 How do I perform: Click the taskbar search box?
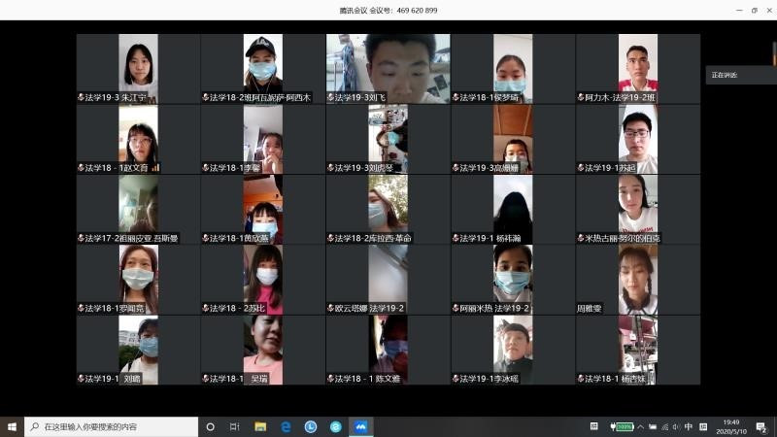(x=107, y=426)
